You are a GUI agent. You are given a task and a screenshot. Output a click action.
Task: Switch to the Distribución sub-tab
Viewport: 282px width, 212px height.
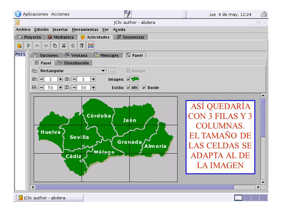[x=74, y=63]
